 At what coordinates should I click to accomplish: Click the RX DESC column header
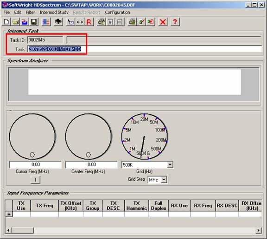pyautogui.click(x=227, y=206)
